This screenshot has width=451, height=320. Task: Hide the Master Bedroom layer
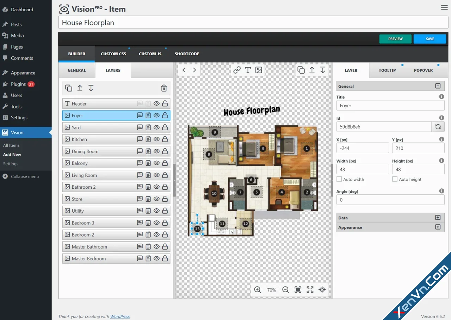point(156,258)
